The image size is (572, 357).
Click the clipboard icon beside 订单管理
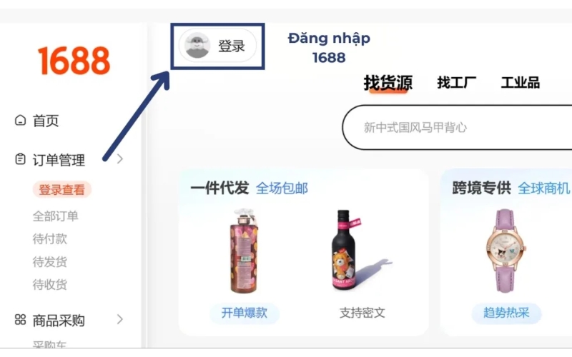click(21, 159)
